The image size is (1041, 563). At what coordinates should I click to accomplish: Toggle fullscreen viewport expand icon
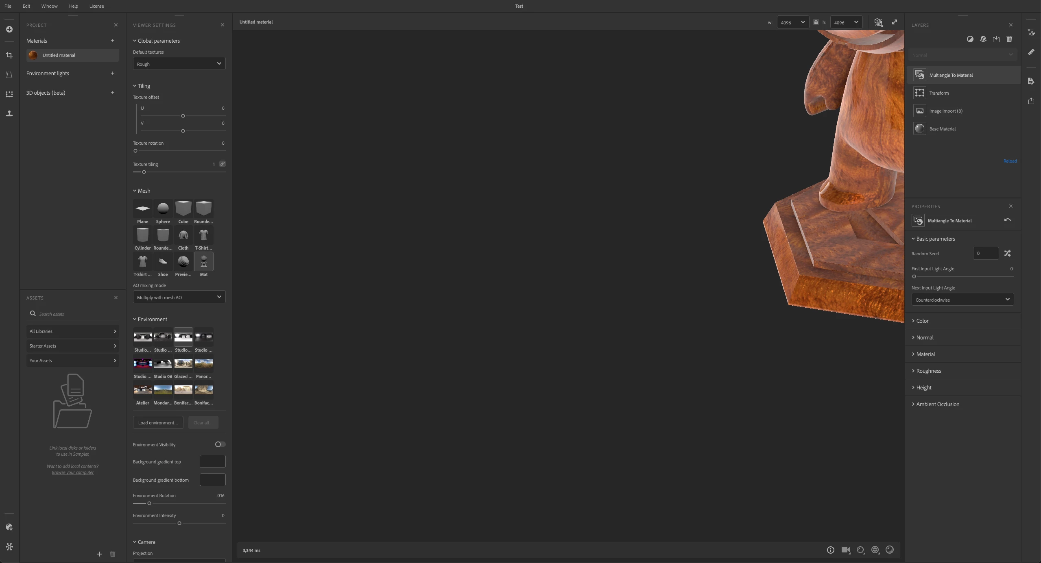point(894,22)
